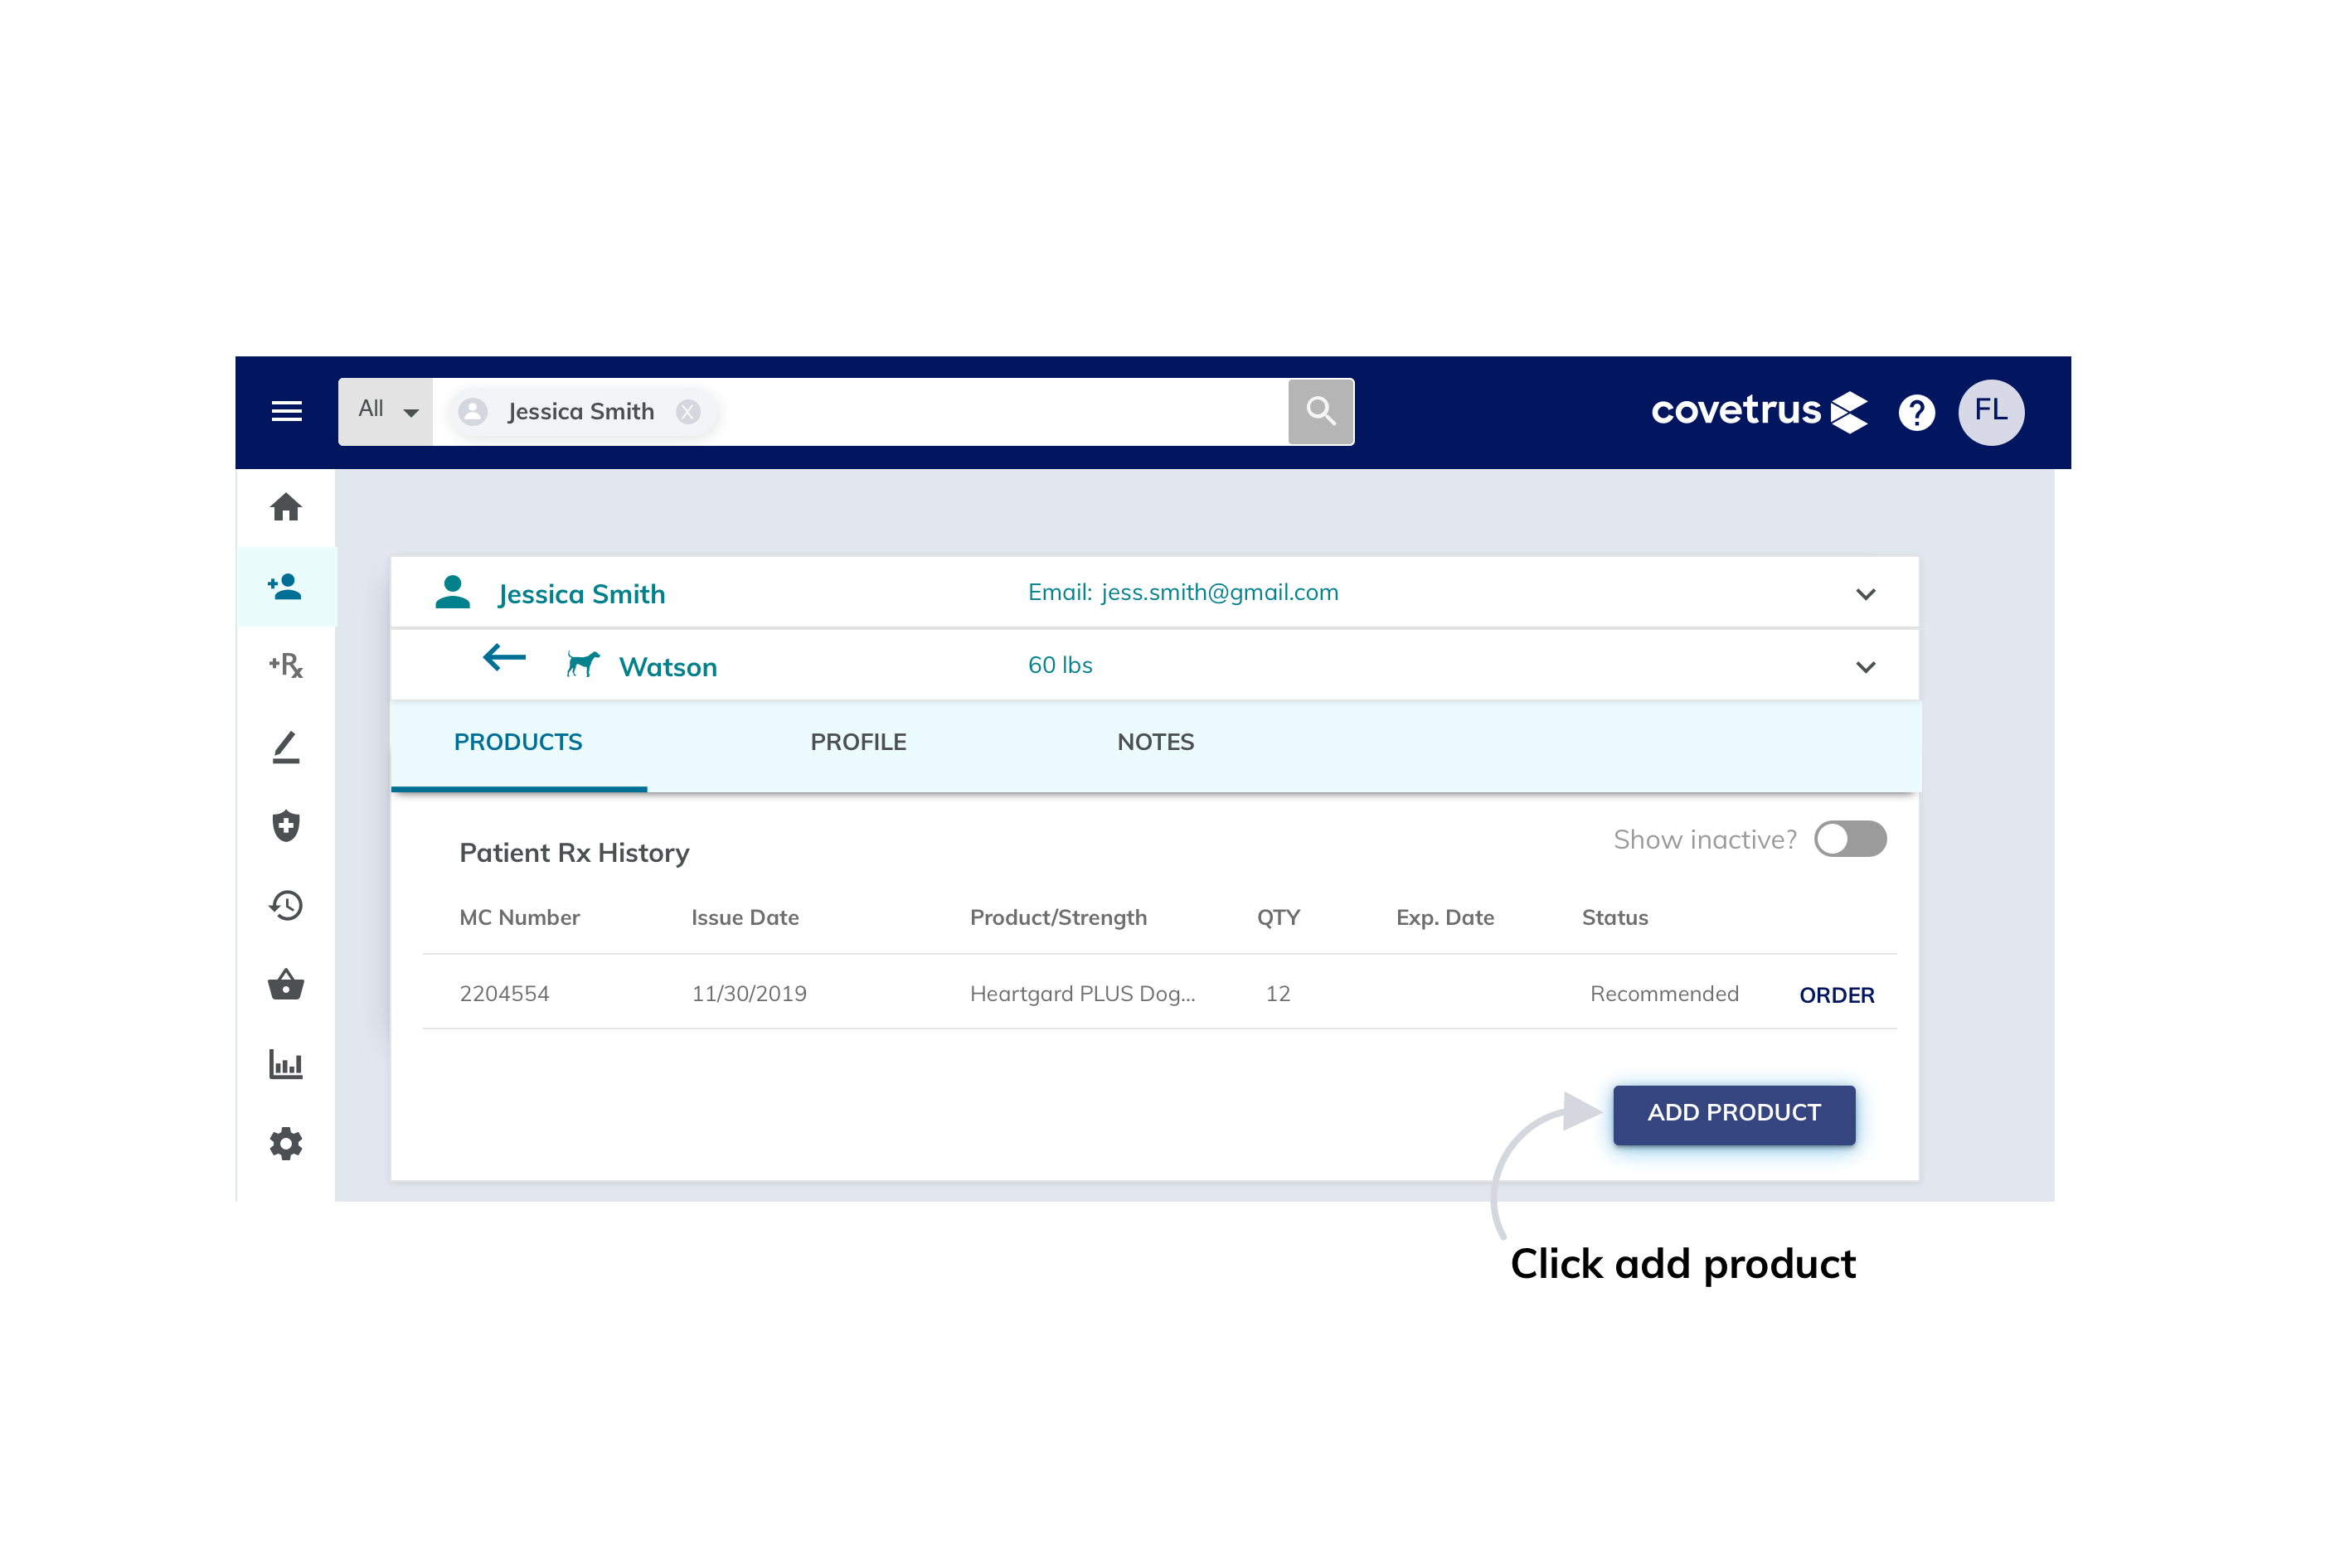Image resolution: width=2345 pixels, height=1568 pixels.
Task: Click the magnifier search button
Action: coord(1321,411)
